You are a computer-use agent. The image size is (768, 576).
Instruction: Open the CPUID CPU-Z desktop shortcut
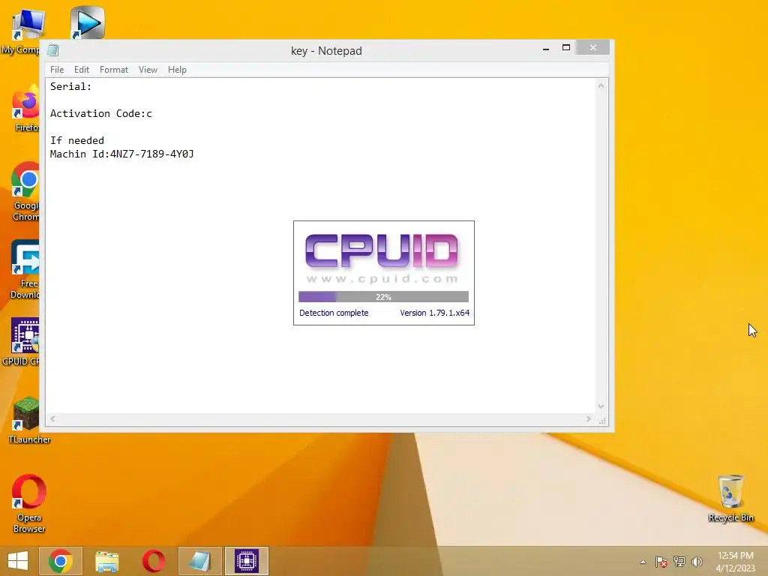22,341
